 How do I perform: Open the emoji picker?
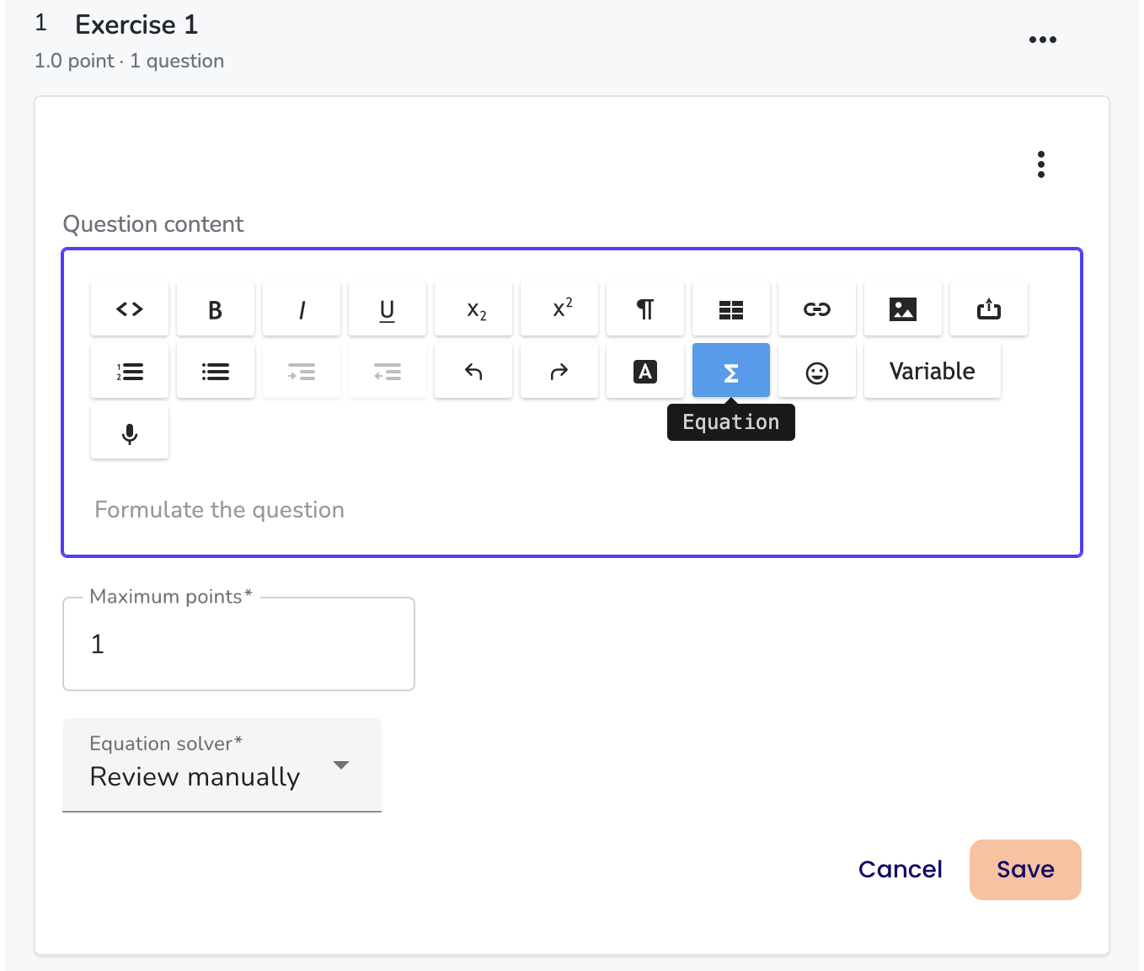tap(817, 371)
